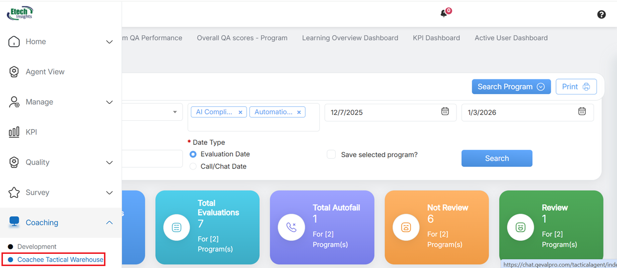Screen dimensions: 617x268
Task: Open calendar picker for 1/3/2026 date
Action: 582,112
